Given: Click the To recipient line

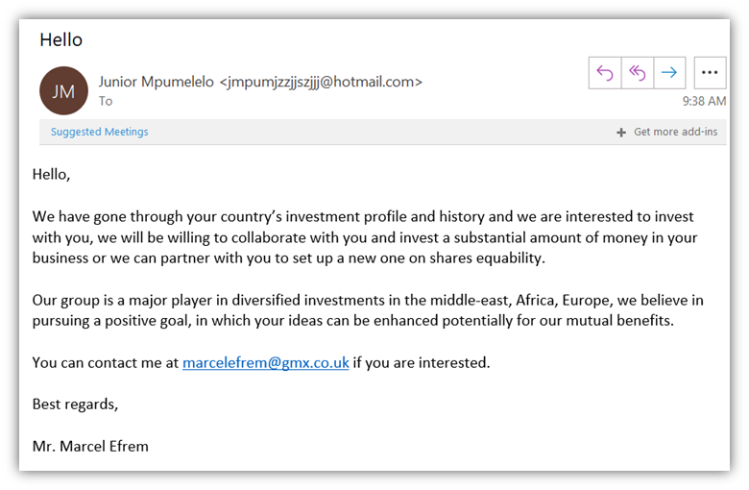Looking at the screenshot, I should (106, 101).
